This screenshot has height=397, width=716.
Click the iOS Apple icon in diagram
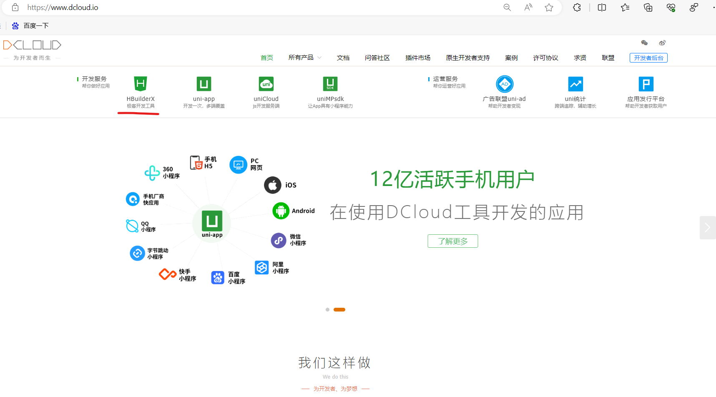tap(273, 185)
